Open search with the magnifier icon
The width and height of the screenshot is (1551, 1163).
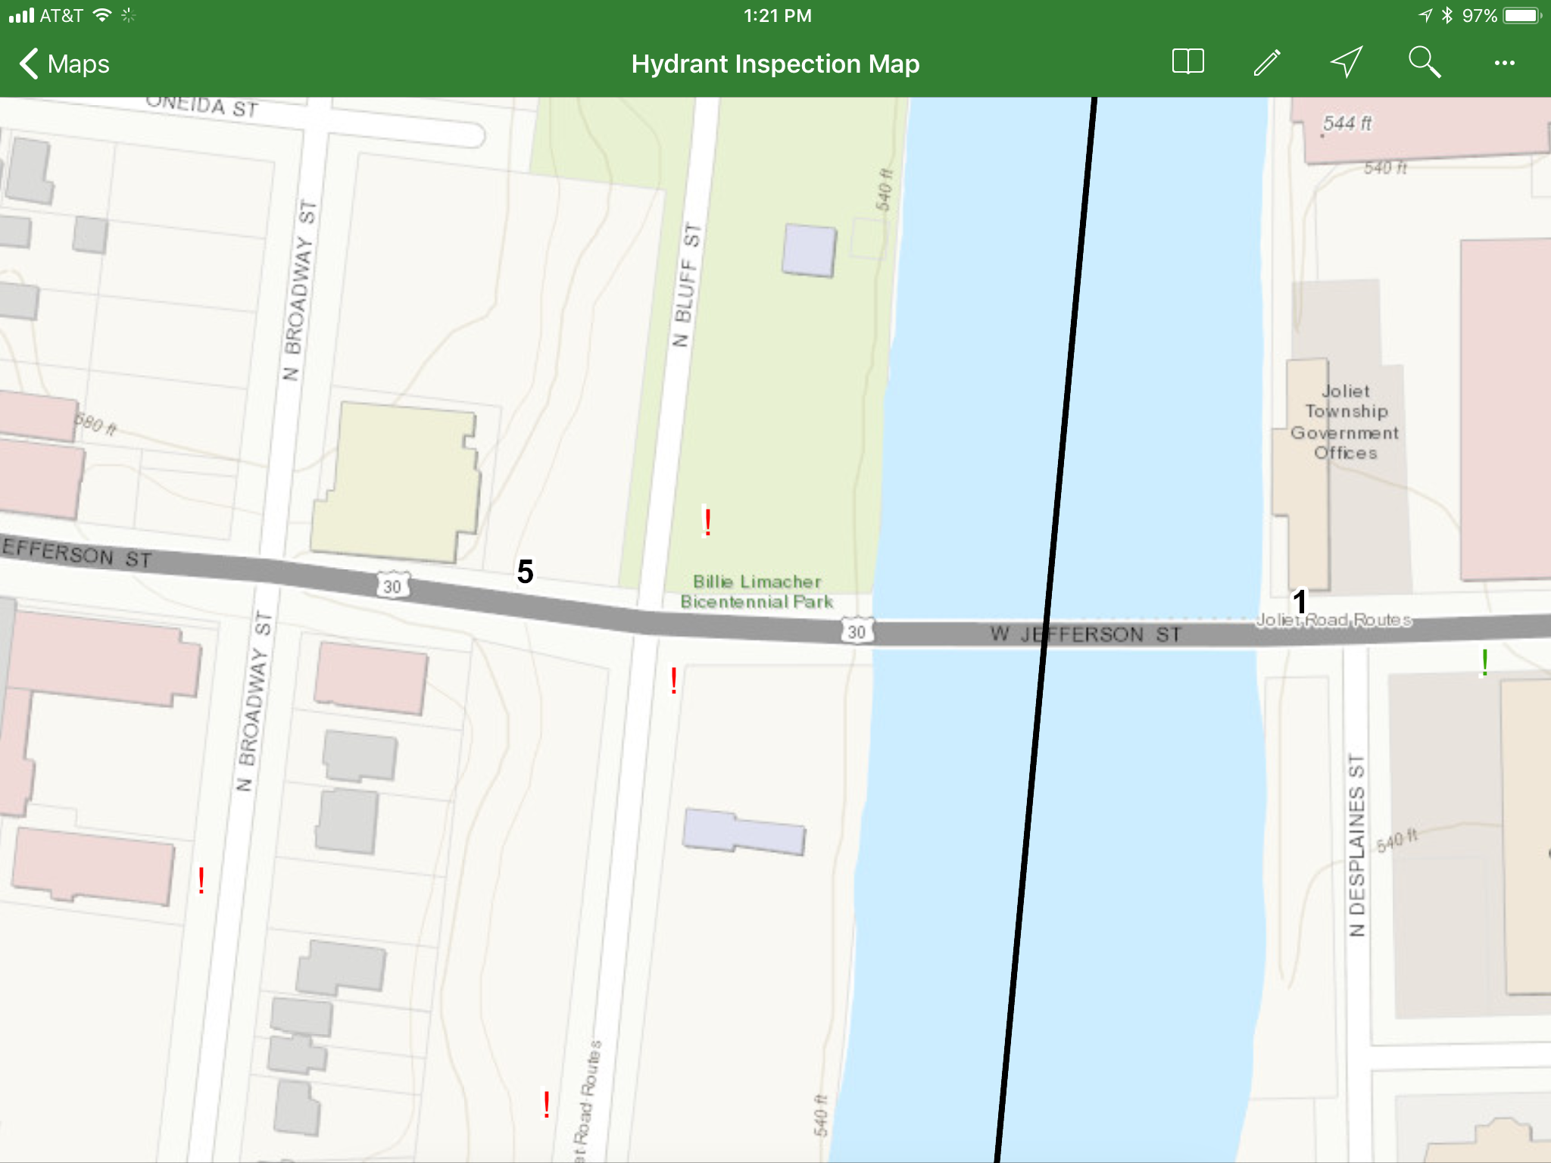(x=1424, y=62)
